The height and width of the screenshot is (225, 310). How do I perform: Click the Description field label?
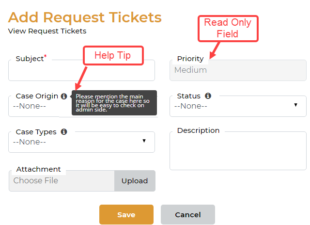tap(198, 130)
